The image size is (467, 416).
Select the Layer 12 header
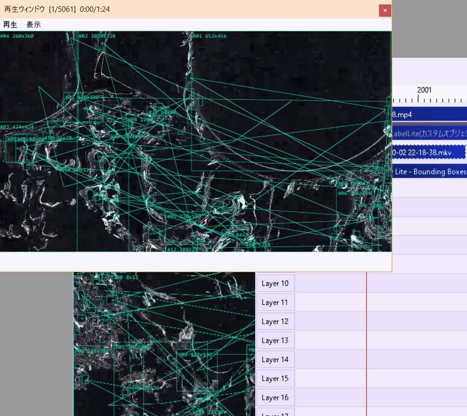(275, 321)
